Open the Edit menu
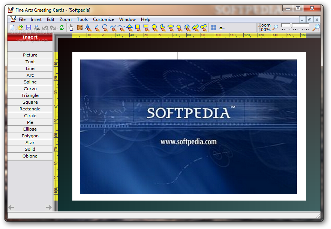 pos(51,19)
